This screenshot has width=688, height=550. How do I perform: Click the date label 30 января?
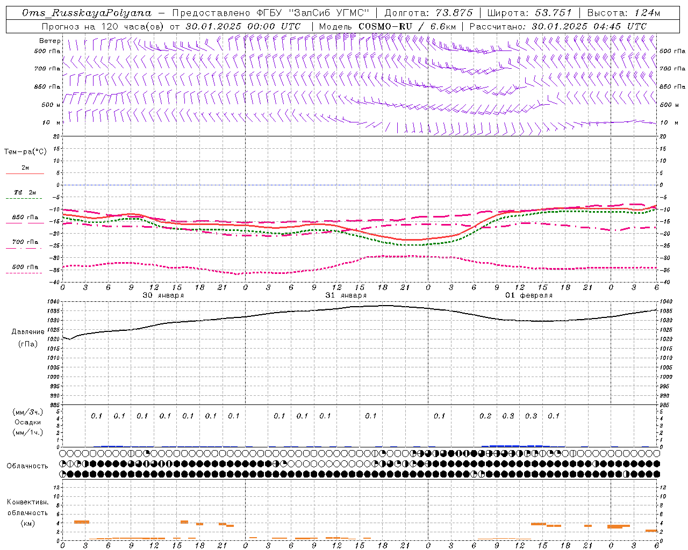(163, 295)
